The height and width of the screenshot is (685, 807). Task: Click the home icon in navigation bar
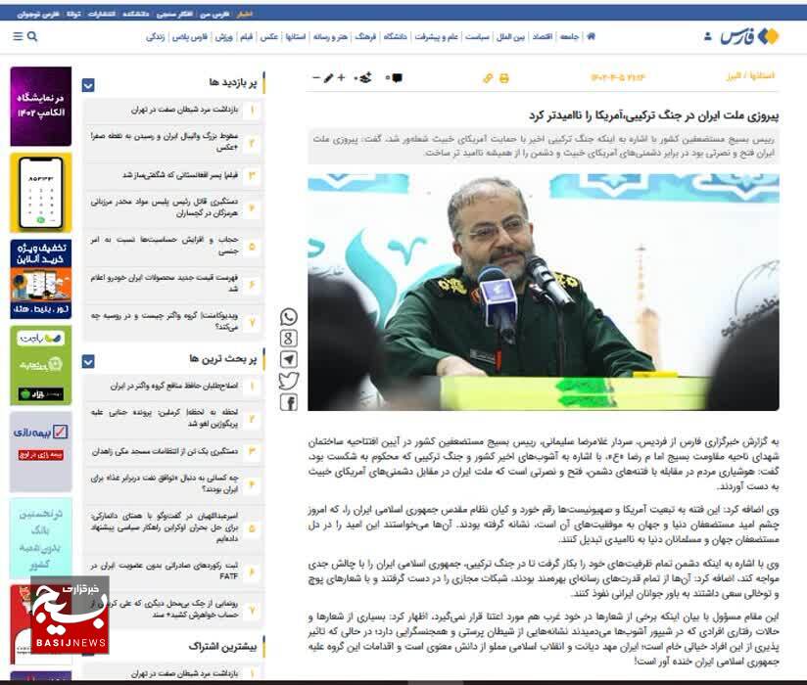pyautogui.click(x=592, y=36)
